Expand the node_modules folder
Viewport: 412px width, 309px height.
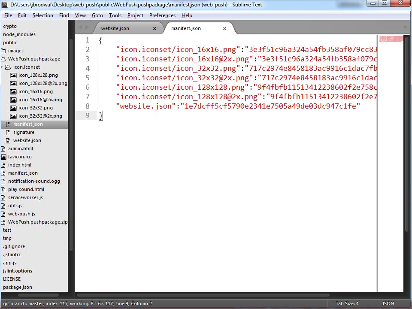(19, 34)
